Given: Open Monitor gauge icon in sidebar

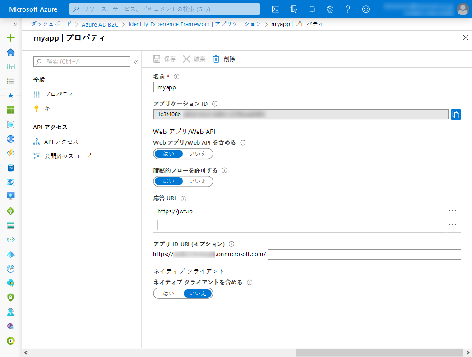Looking at the screenshot, I should tap(10, 269).
